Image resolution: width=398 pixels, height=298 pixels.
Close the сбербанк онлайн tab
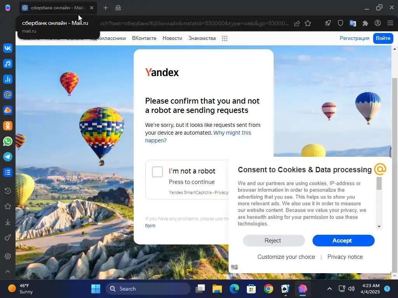(92, 8)
